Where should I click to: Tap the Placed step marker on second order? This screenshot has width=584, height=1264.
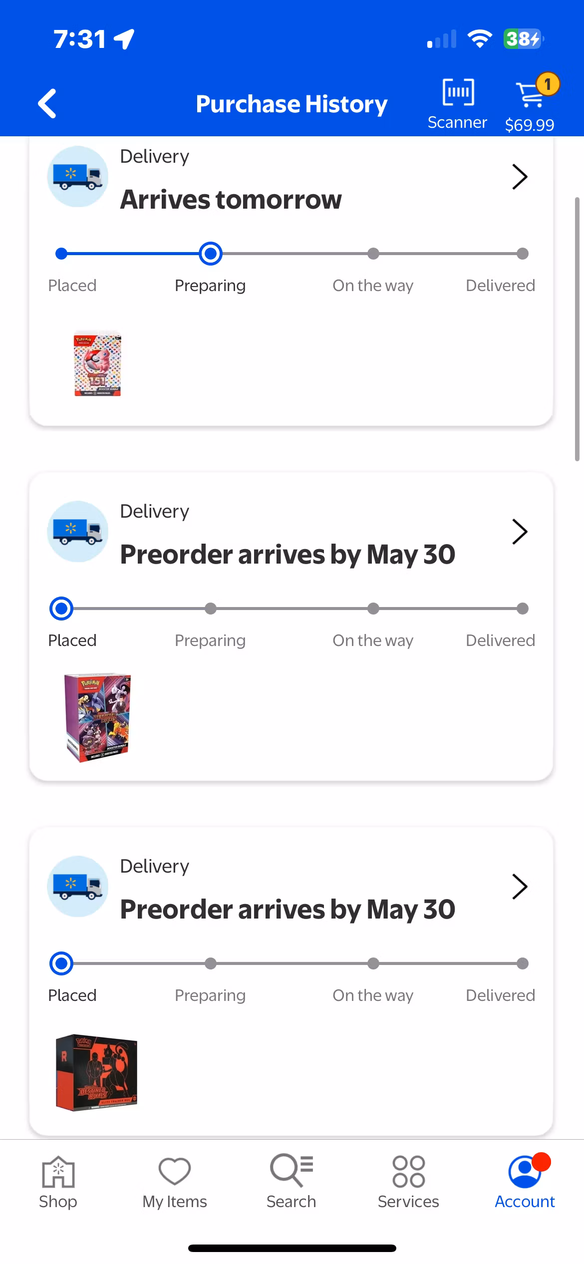click(61, 609)
